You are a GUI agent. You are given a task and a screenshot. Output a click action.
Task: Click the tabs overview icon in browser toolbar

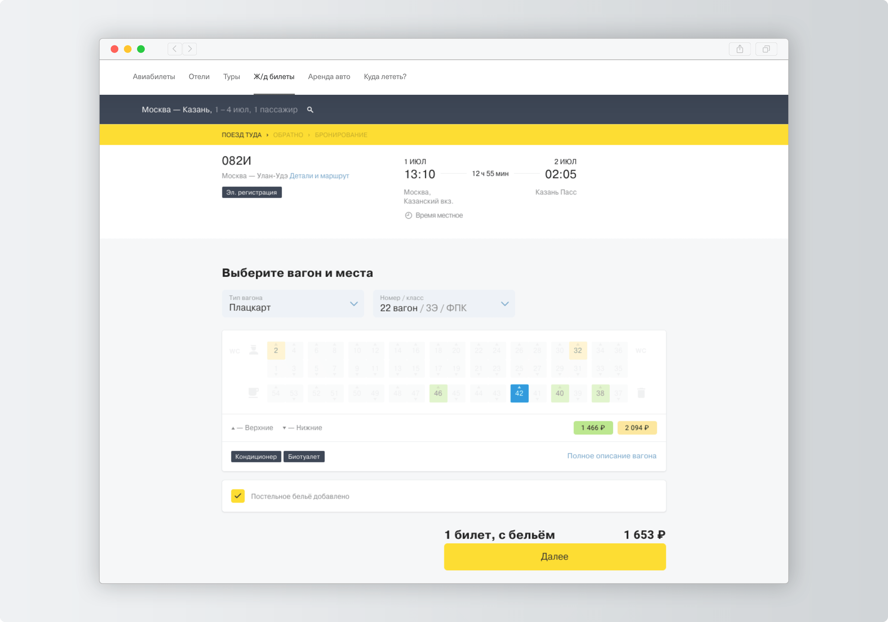(766, 49)
